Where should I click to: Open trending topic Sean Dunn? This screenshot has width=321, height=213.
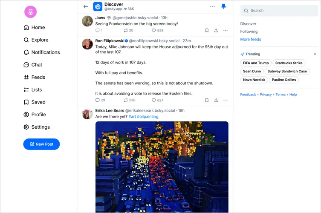pos(252,72)
